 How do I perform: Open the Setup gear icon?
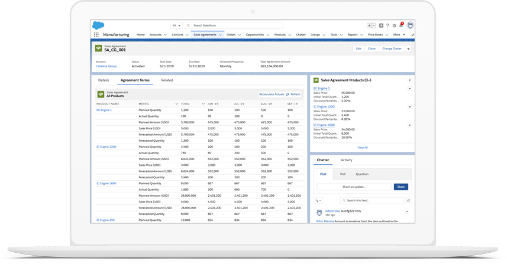(394, 25)
